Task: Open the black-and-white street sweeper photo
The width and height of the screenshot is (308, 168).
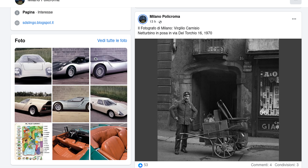Action: click(218, 100)
